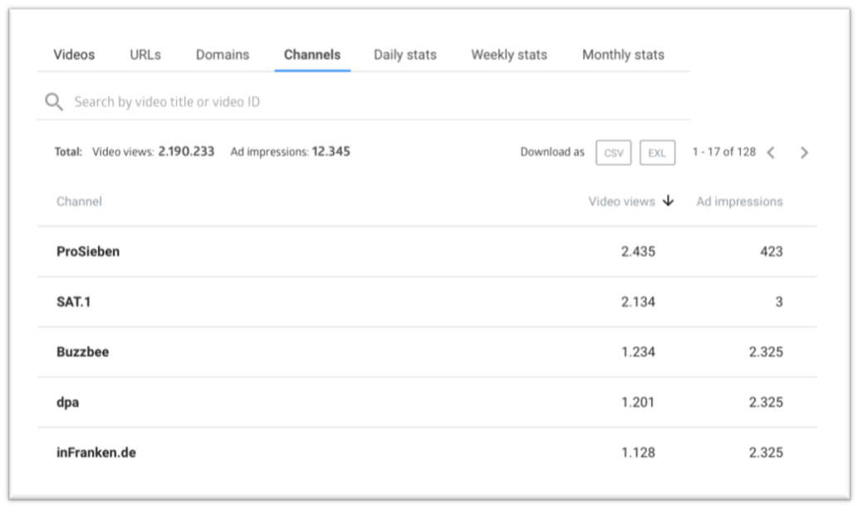Click Buzzbee's video views value 1.234
The image size is (858, 507).
coord(638,352)
